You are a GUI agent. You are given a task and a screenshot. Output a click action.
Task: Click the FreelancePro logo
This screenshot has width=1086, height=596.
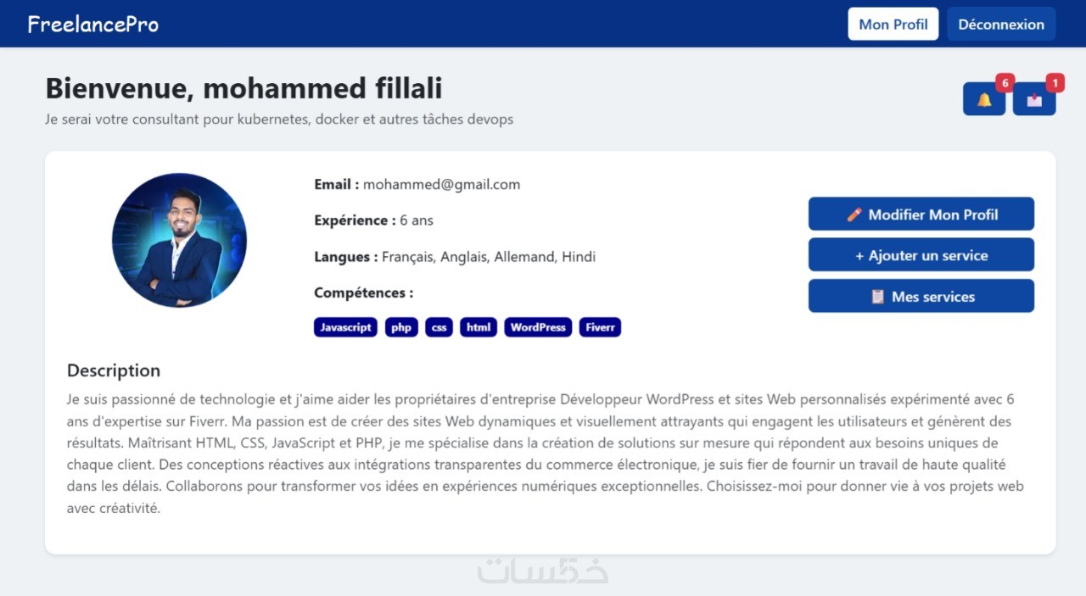93,24
